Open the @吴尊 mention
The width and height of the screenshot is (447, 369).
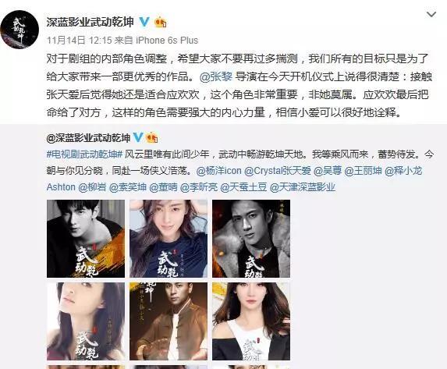click(328, 171)
